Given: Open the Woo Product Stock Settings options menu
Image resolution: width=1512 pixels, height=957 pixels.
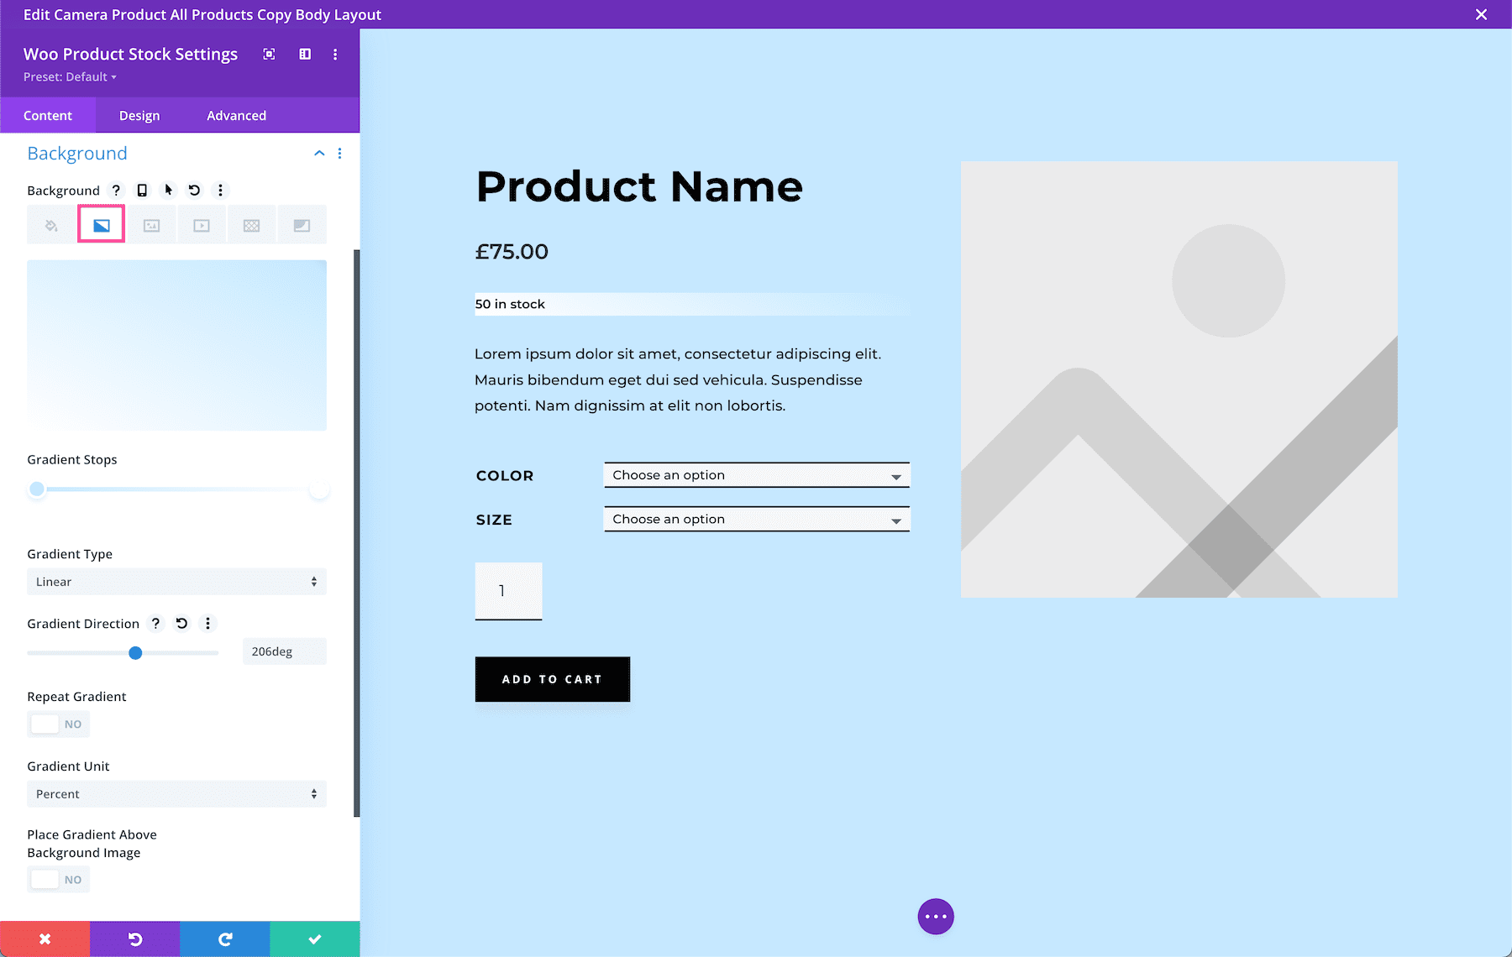Looking at the screenshot, I should 334,54.
